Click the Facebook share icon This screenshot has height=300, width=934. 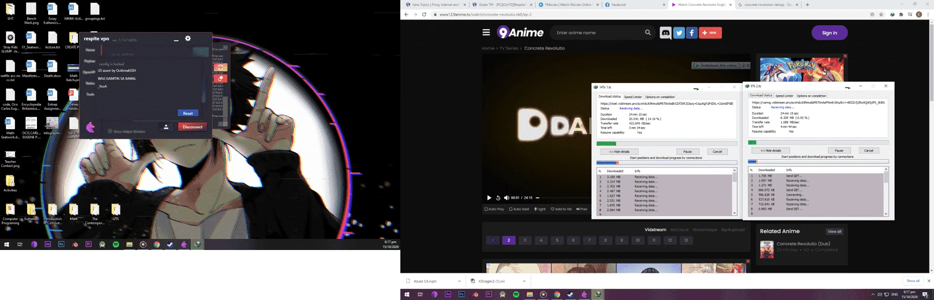pyautogui.click(x=692, y=33)
